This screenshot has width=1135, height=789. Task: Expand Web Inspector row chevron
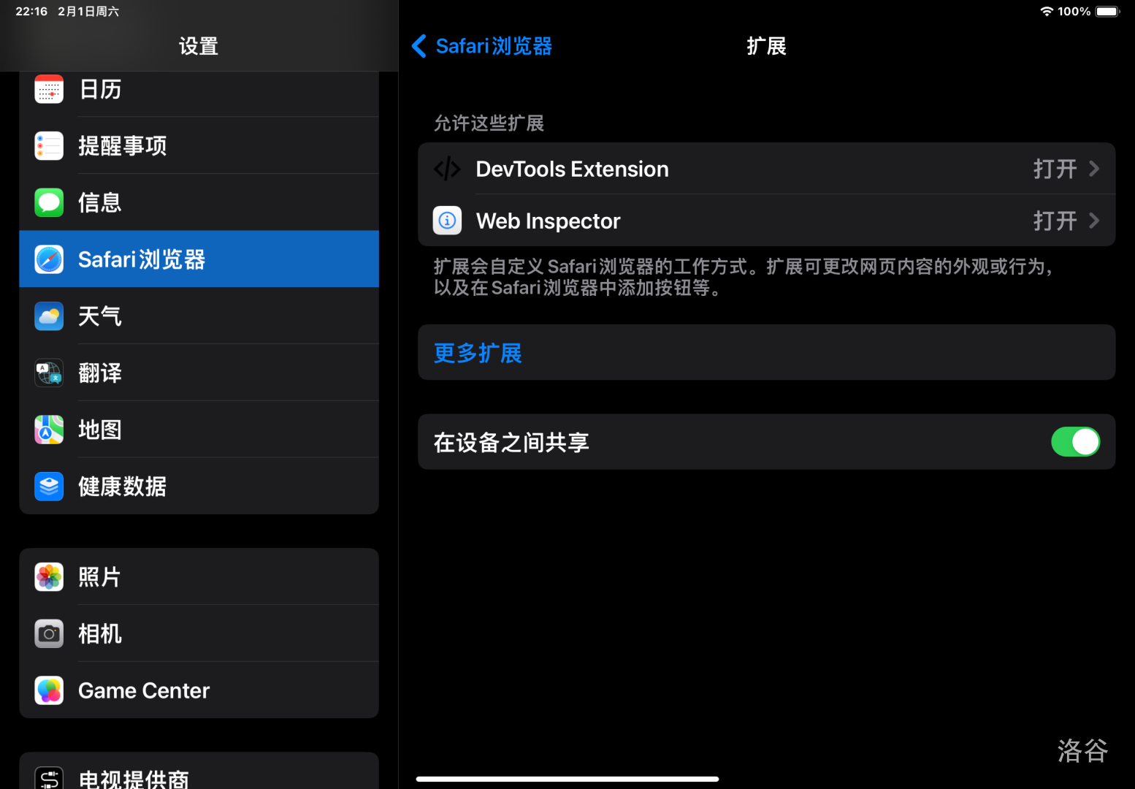pyautogui.click(x=1093, y=221)
